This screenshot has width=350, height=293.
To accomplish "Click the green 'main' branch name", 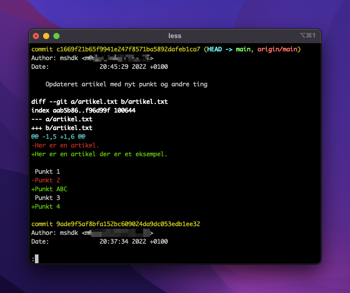I will [x=244, y=49].
